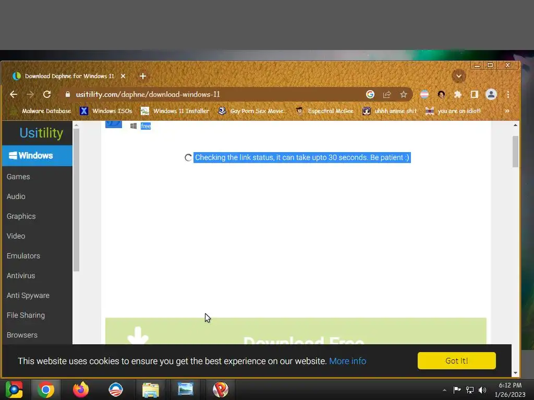Click the Usitility site logo

pos(41,133)
